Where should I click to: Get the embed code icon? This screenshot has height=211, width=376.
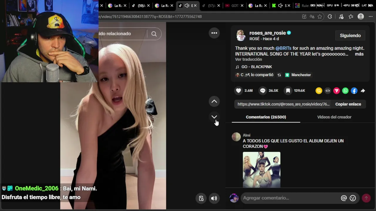pos(328,91)
